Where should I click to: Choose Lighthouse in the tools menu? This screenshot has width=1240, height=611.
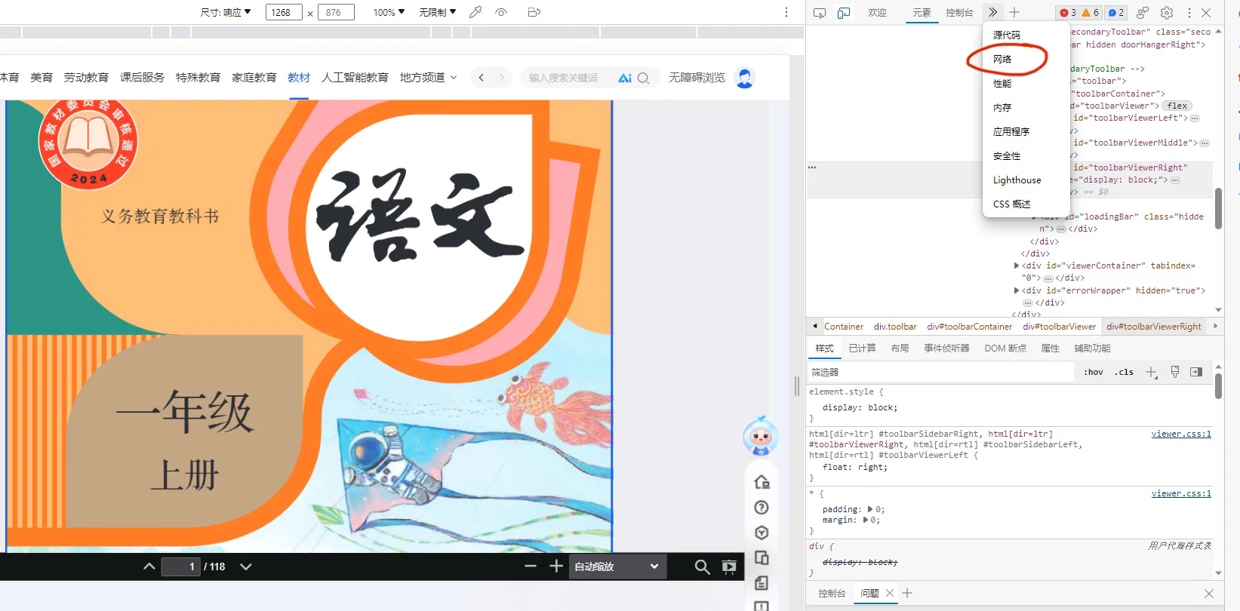click(1017, 180)
